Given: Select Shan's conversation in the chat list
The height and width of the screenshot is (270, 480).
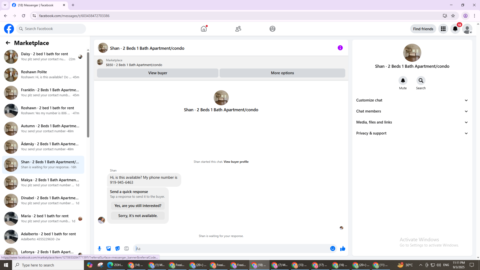Looking at the screenshot, I should point(43,165).
